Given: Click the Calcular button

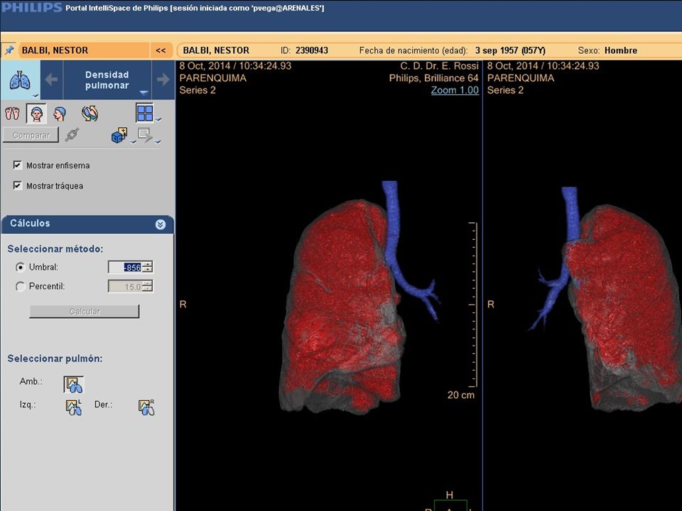Looking at the screenshot, I should (x=85, y=311).
